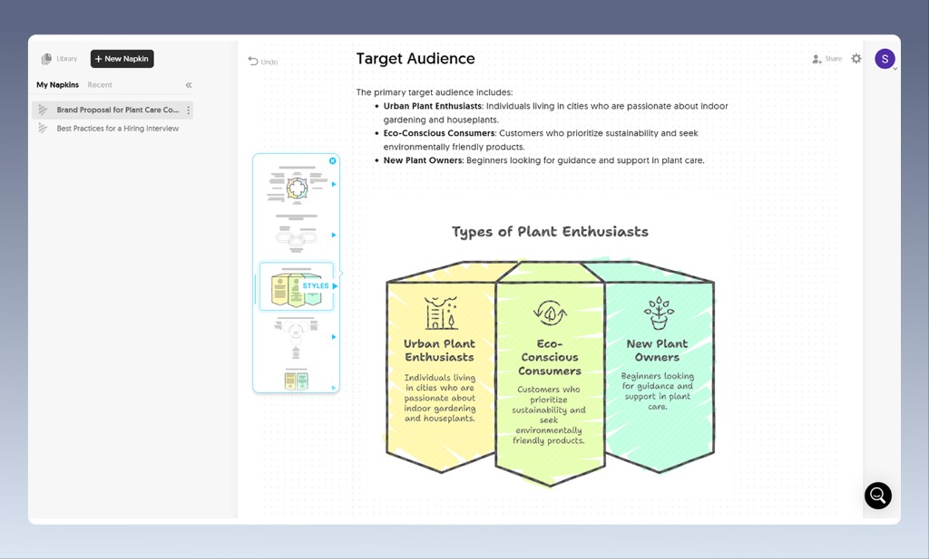Collapse the sidebar with the double-chevron
The image size is (929, 559).
189,84
